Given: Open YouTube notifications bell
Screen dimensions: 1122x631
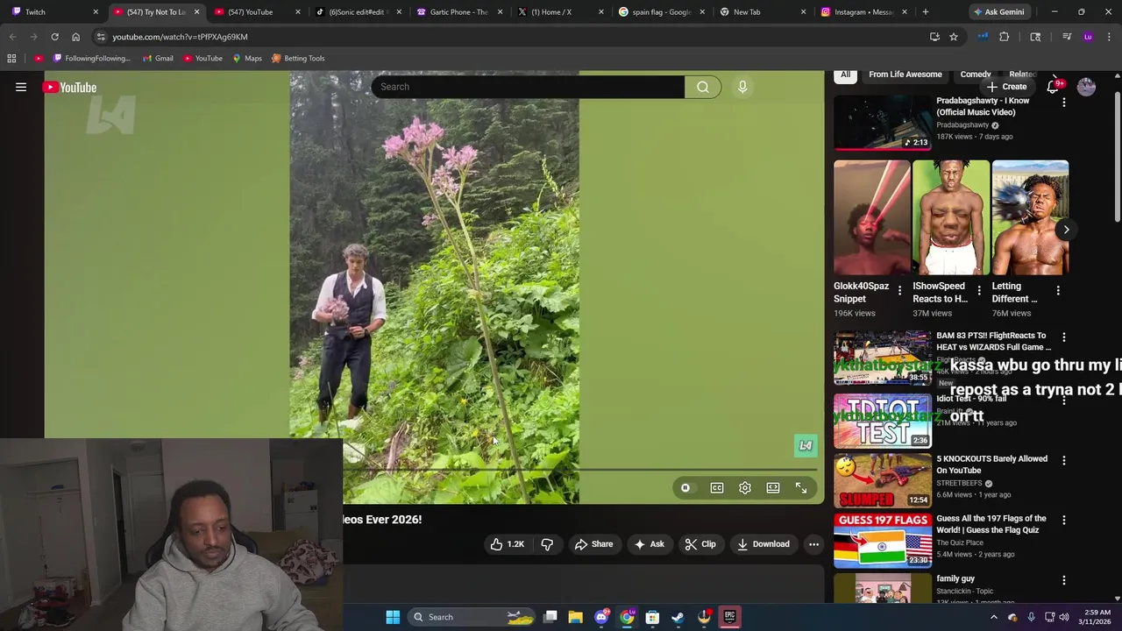Looking at the screenshot, I should 1055,87.
